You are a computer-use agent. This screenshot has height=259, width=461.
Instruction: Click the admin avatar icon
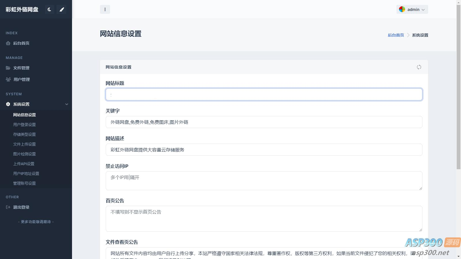[x=402, y=9]
